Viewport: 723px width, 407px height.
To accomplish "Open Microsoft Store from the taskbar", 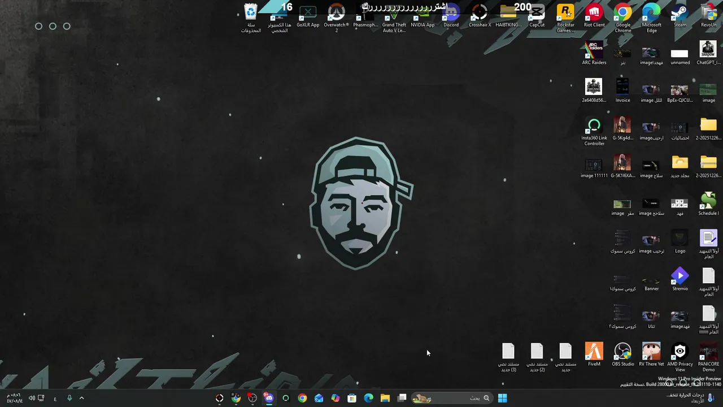I will (x=352, y=398).
